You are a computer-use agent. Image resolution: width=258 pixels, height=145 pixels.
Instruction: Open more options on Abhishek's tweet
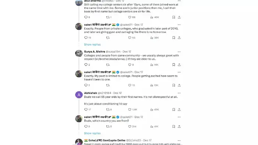(179, 93)
